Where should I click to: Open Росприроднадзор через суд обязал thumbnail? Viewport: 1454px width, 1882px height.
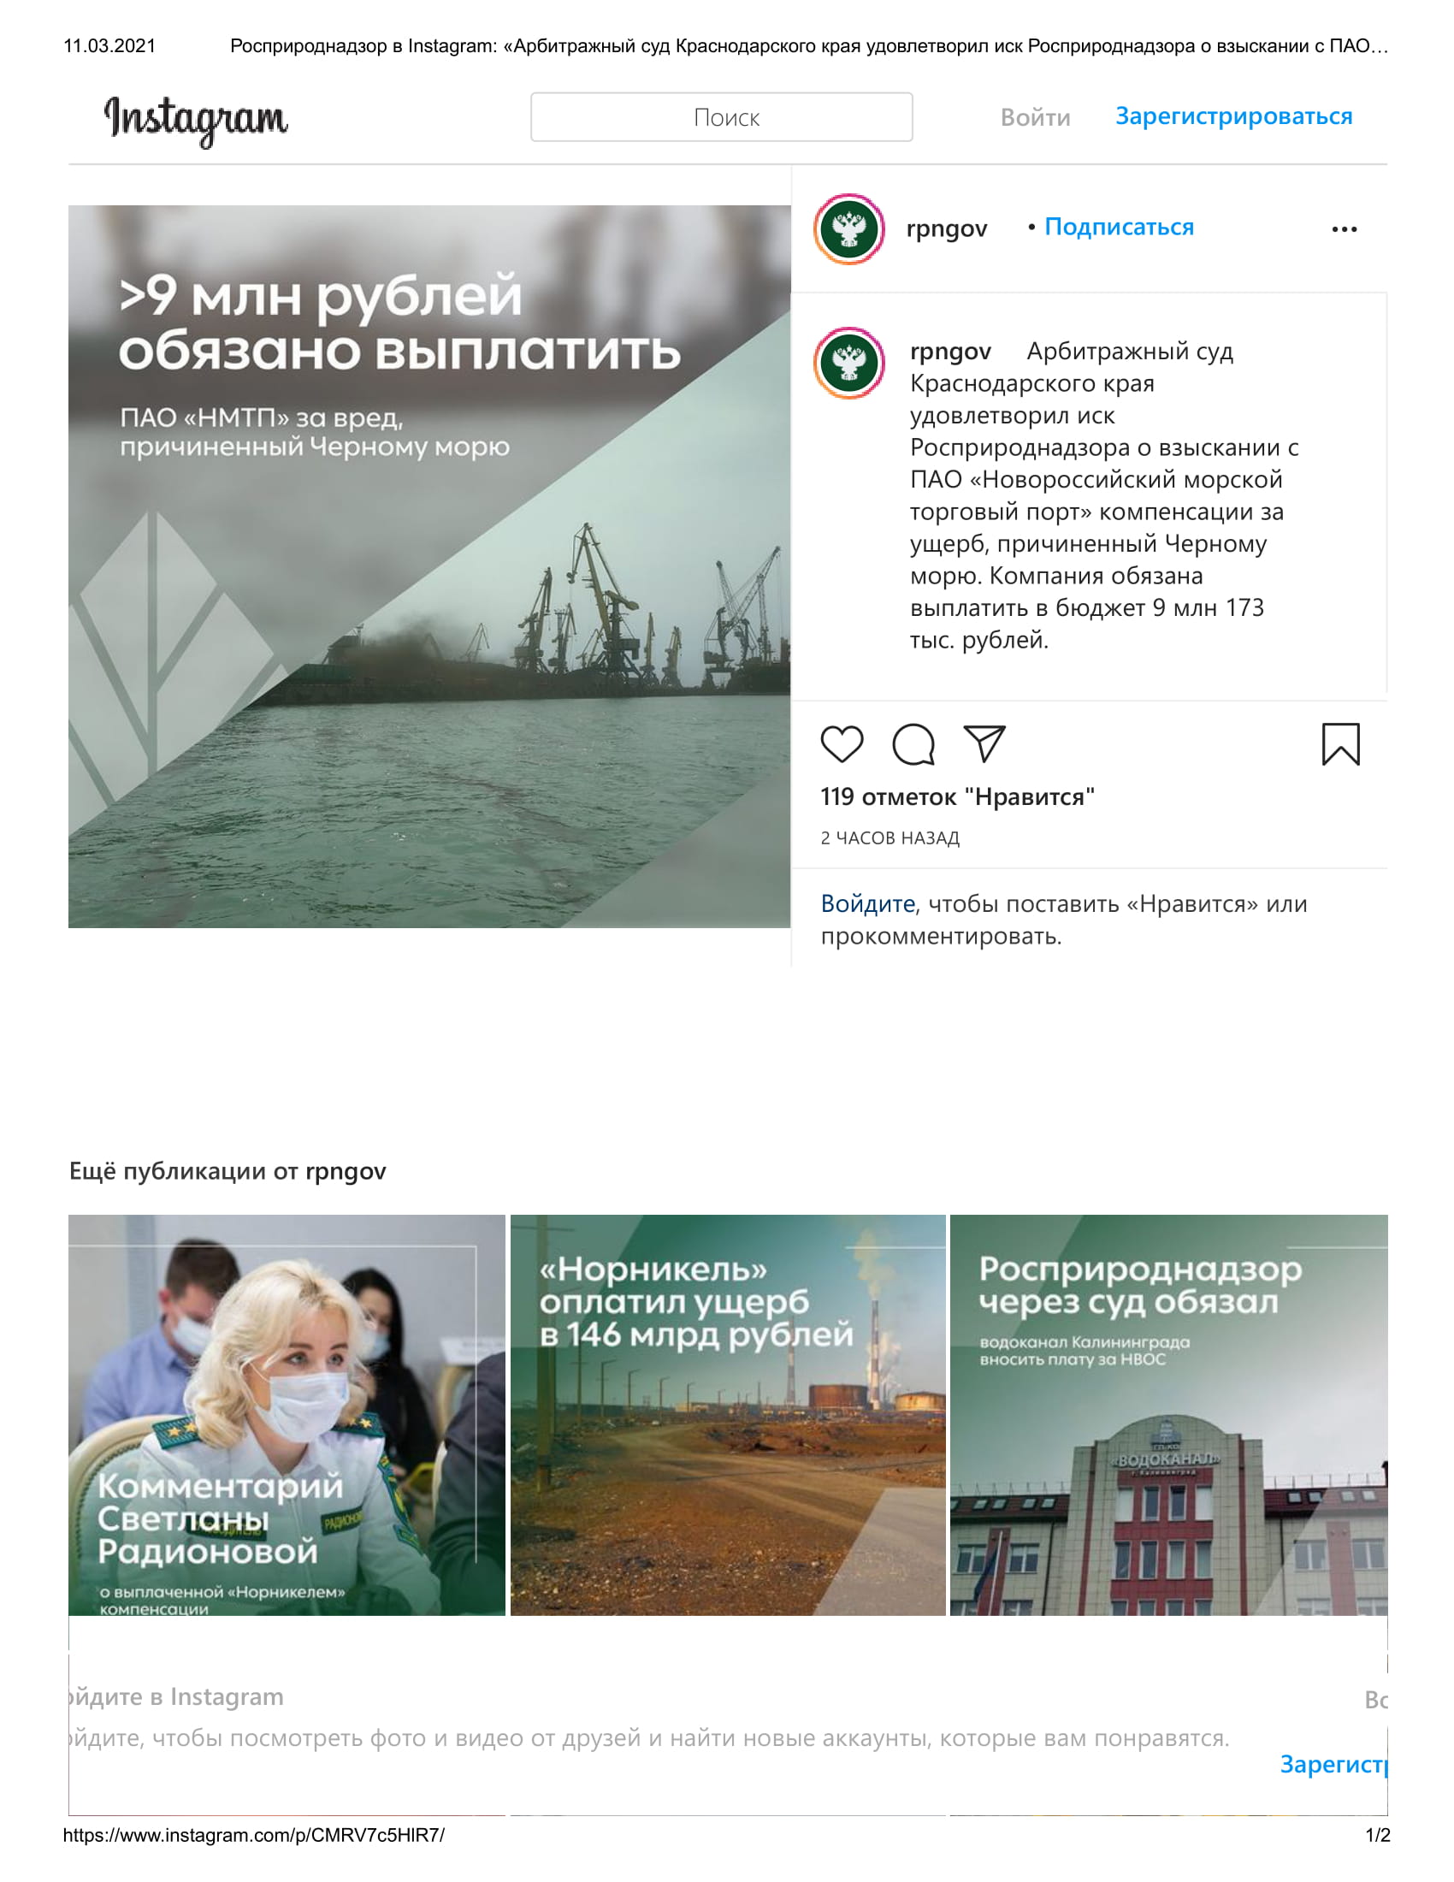pyautogui.click(x=1169, y=1415)
